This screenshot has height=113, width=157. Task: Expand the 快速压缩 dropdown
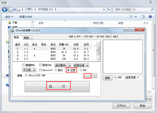click(81, 65)
